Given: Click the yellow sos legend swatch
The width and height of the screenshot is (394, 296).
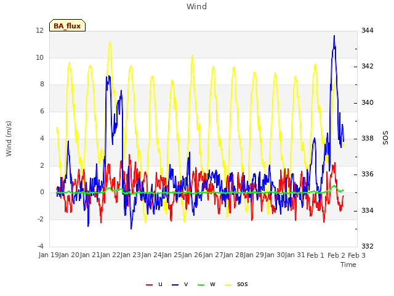Looking at the screenshot, I should click(228, 285).
